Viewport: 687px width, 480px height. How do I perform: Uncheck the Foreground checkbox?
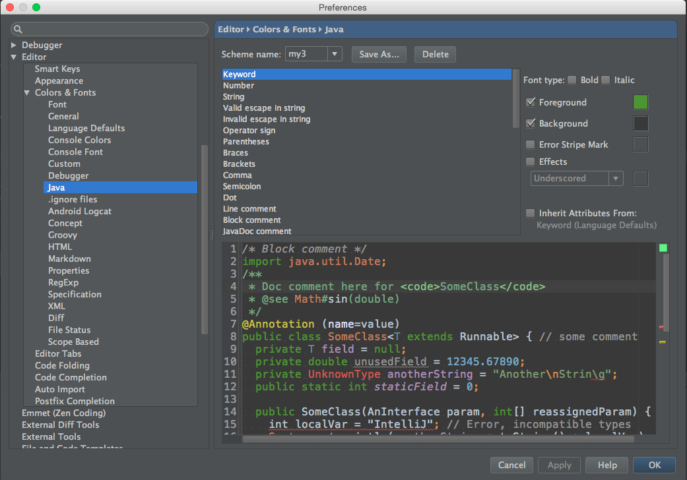coord(531,102)
